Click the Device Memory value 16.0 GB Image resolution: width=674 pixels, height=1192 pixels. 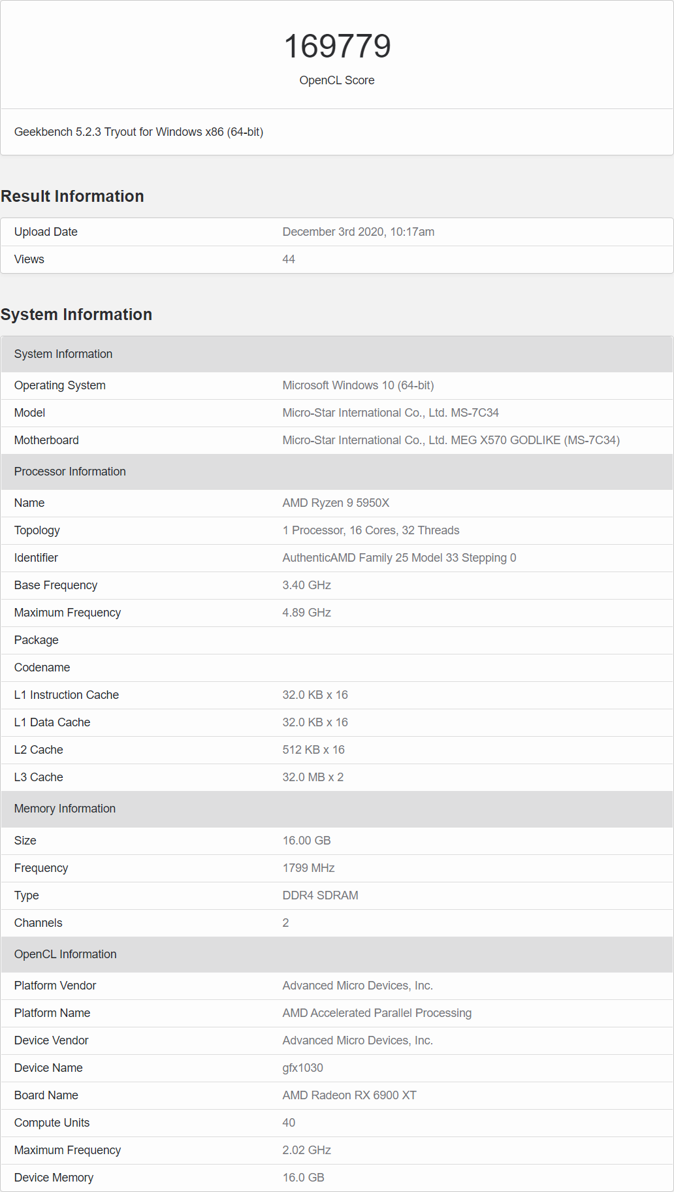click(x=303, y=1178)
